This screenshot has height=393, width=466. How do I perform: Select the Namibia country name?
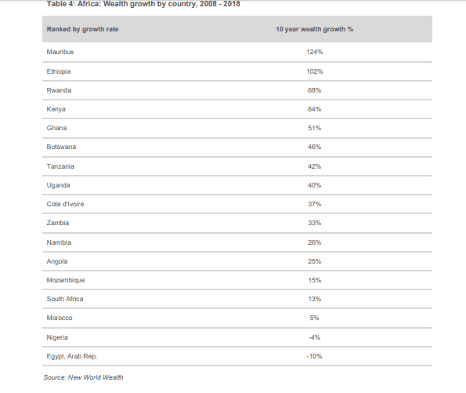point(59,242)
